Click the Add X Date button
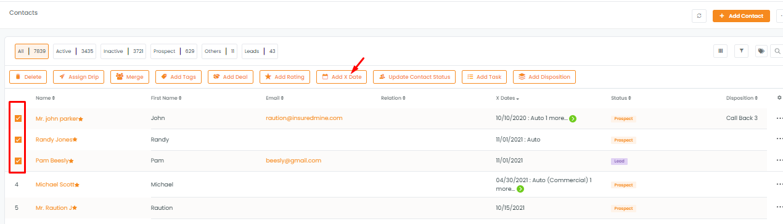Image resolution: width=783 pixels, height=224 pixels. (x=342, y=77)
